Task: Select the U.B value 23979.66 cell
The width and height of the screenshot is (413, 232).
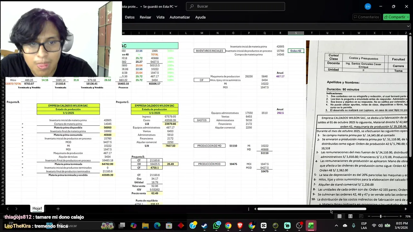Action: (170, 124)
